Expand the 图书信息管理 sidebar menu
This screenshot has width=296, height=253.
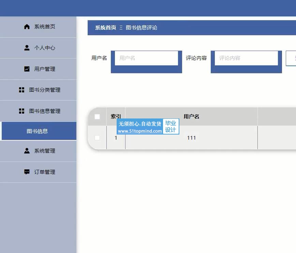[44, 111]
